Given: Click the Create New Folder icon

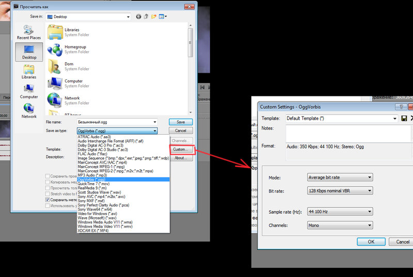Looking at the screenshot, I should point(154,17).
